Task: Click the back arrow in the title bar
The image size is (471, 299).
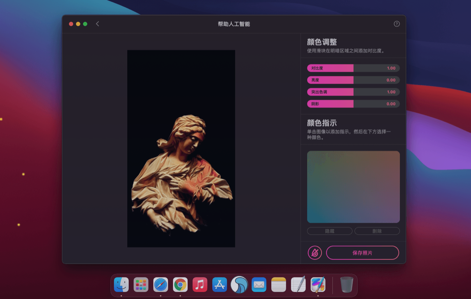Action: (x=97, y=24)
